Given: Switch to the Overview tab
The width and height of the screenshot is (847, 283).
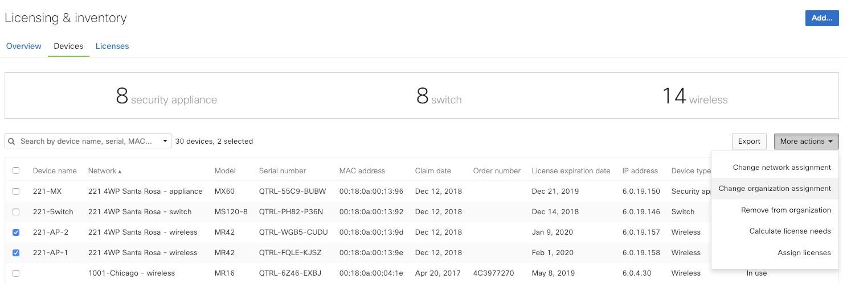Looking at the screenshot, I should [24, 46].
